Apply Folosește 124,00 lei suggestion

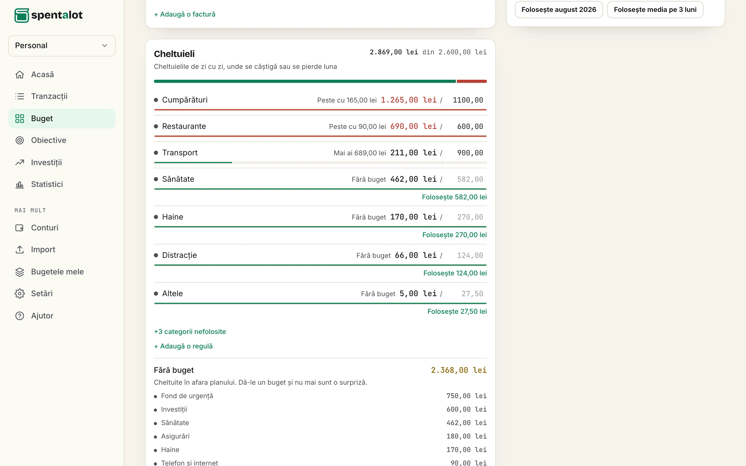pos(455,273)
